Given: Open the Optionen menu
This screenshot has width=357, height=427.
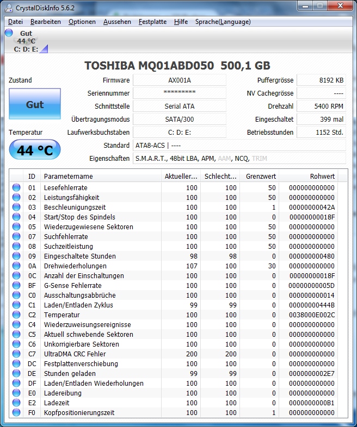Looking at the screenshot, I should (x=82, y=22).
